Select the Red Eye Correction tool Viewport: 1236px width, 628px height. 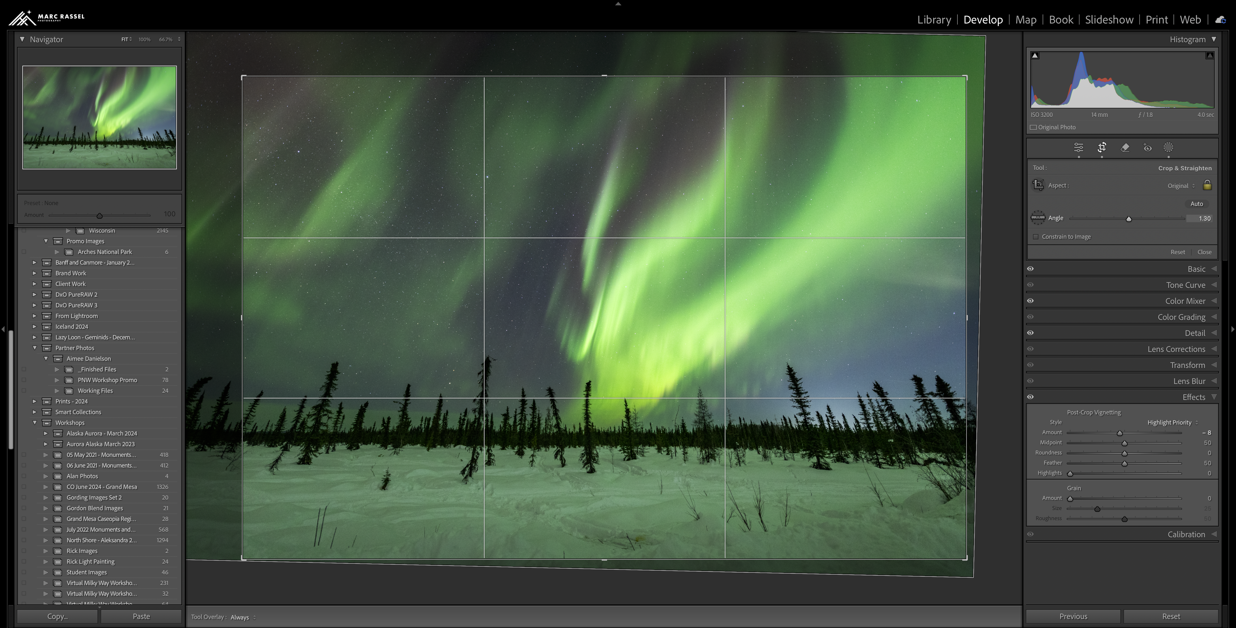point(1147,148)
